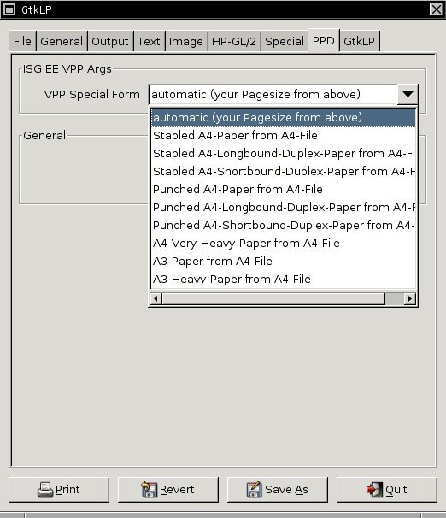Click the Quit exit door icon
Viewport: 446px width, 518px height.
point(374,489)
